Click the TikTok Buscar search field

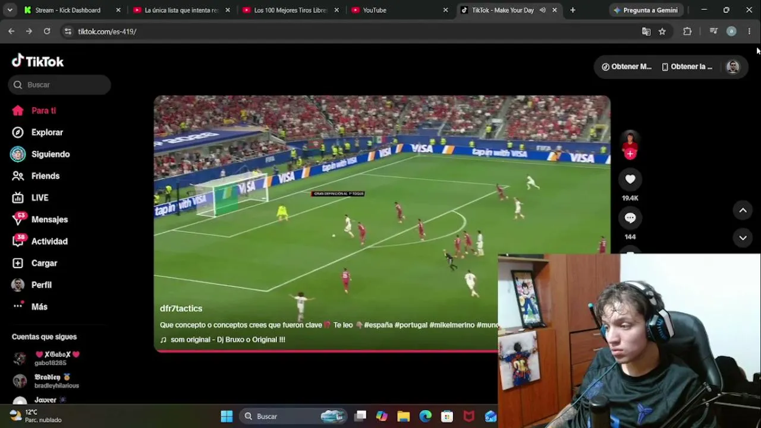59,84
